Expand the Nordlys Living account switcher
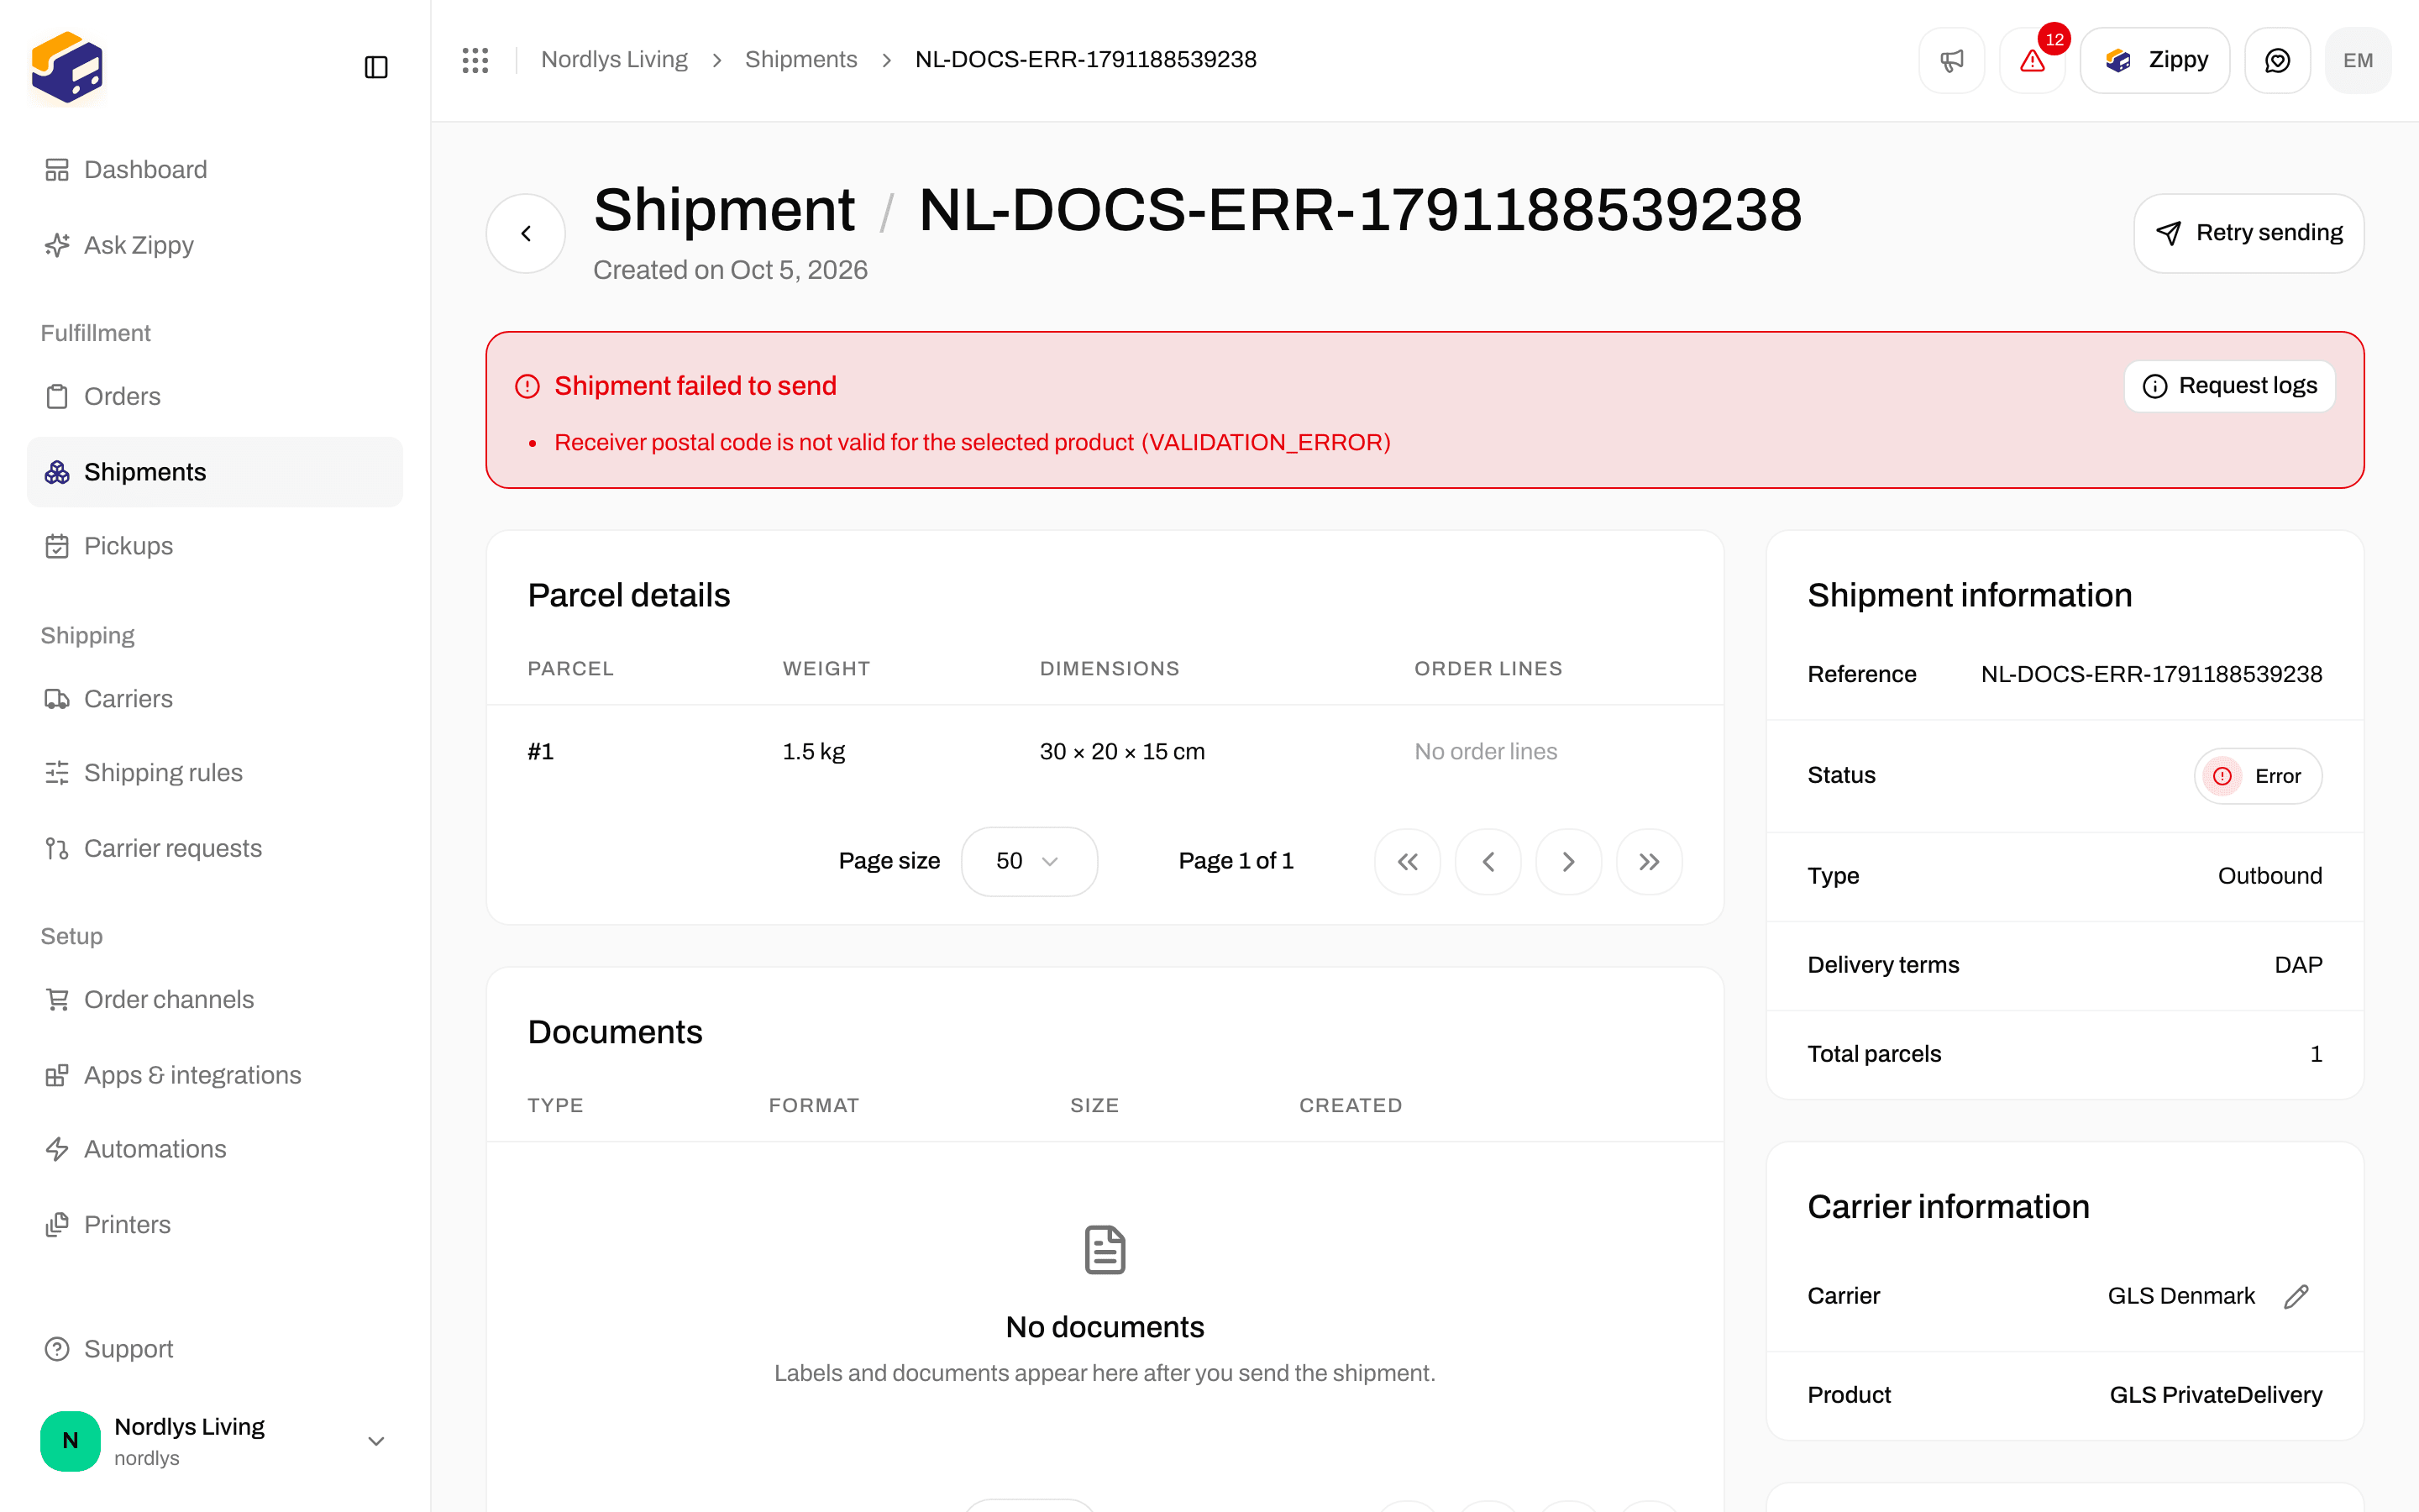 [x=215, y=1441]
